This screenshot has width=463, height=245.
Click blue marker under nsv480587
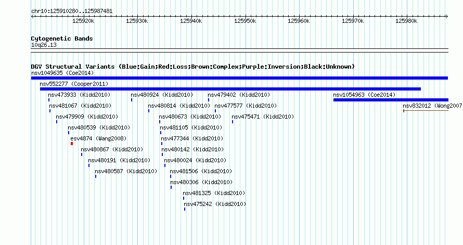96,176
